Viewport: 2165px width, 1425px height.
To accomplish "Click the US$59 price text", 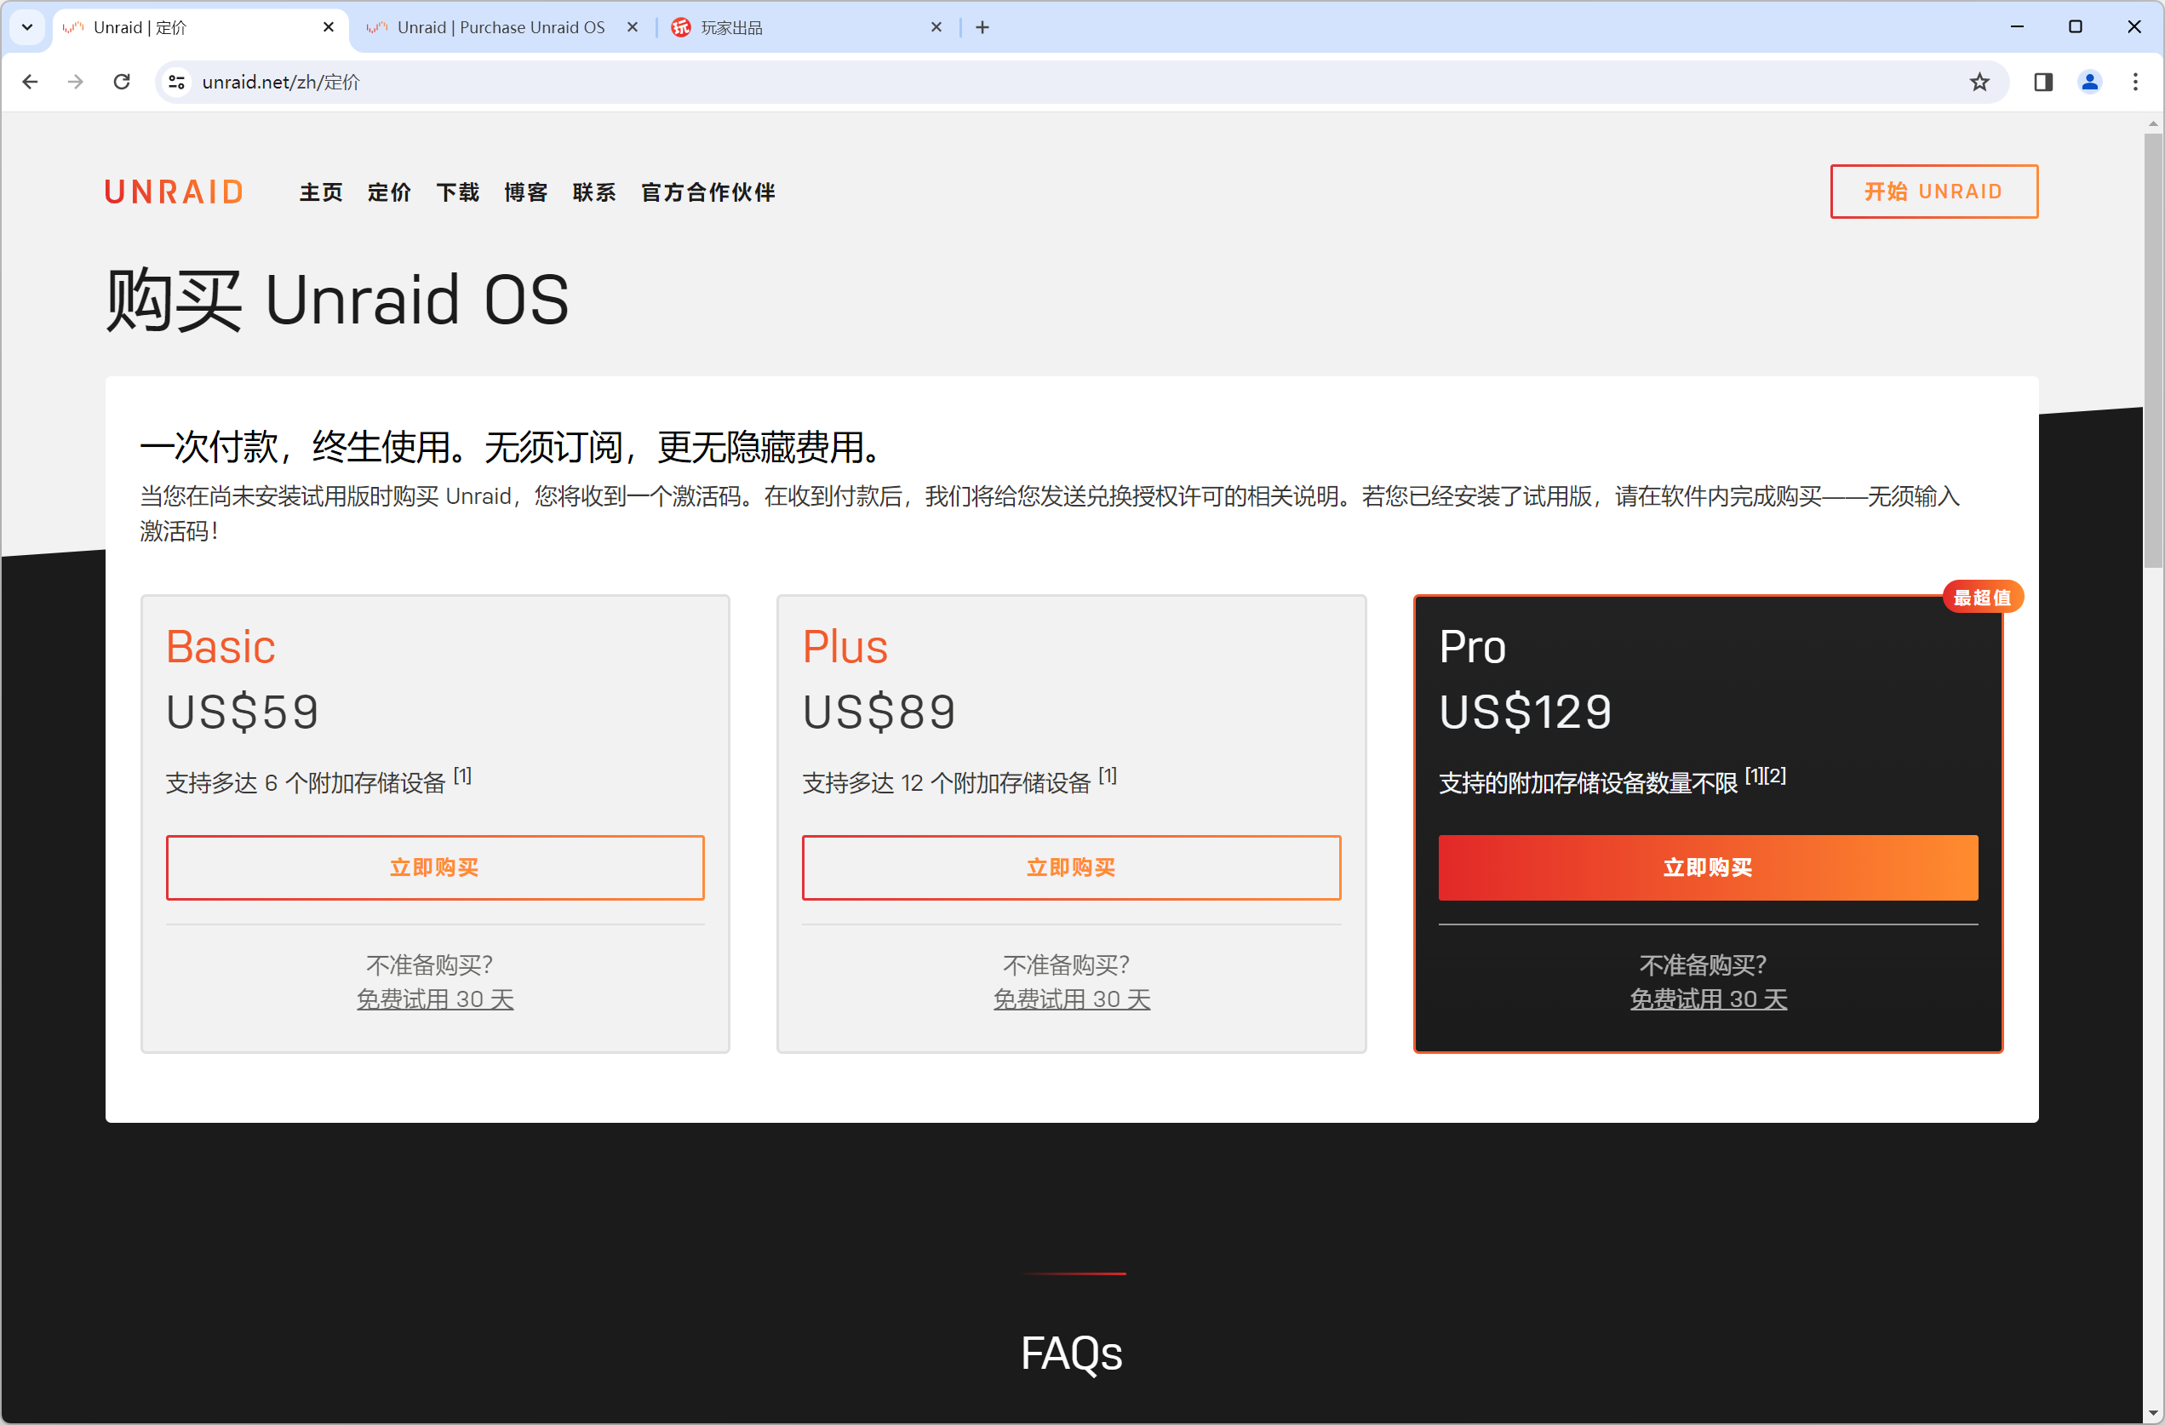I will [242, 712].
